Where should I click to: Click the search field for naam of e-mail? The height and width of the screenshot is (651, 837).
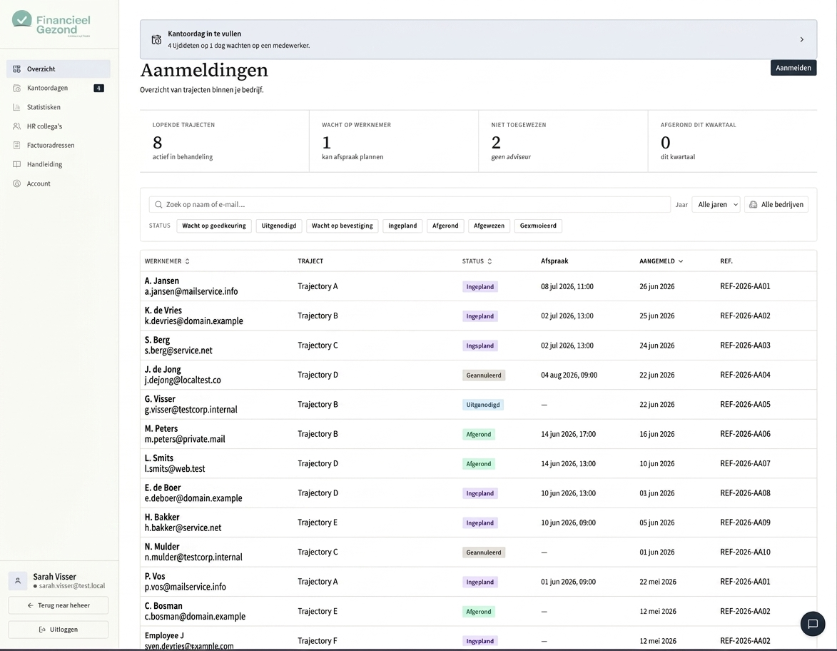(410, 205)
